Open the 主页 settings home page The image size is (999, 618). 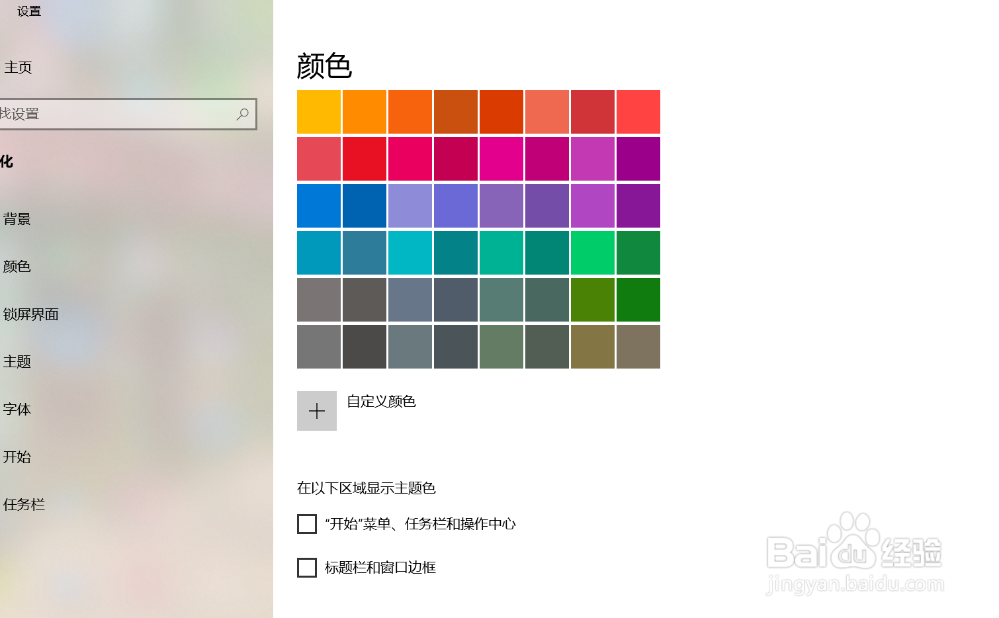[18, 67]
